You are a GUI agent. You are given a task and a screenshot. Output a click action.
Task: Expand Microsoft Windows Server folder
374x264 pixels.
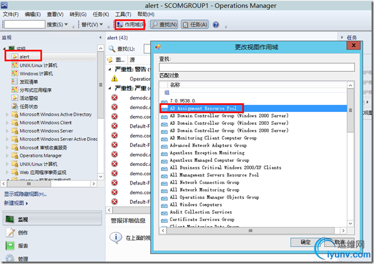[7, 131]
